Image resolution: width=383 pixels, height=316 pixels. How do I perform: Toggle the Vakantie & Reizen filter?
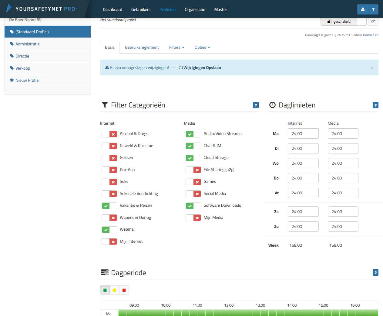tap(109, 206)
